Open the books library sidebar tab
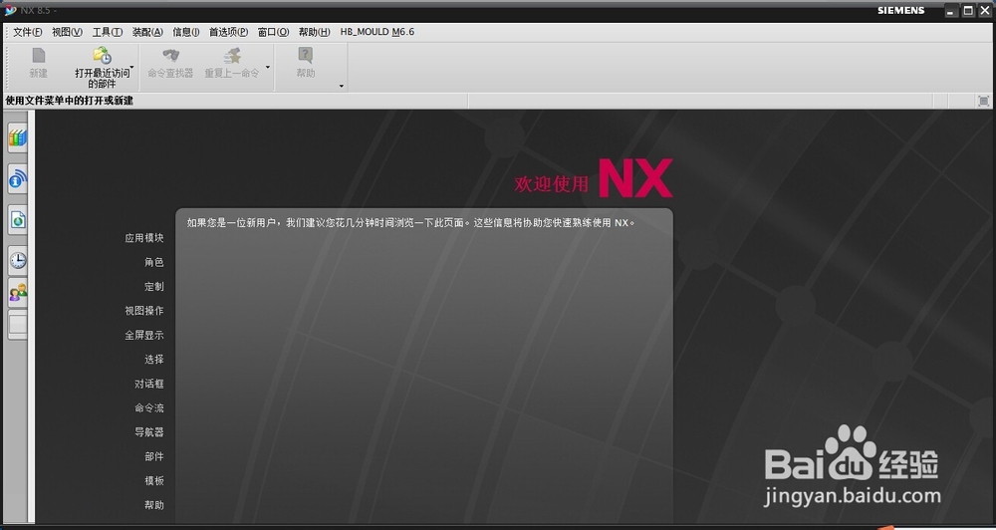Viewport: 996px width, 530px height. tap(18, 138)
